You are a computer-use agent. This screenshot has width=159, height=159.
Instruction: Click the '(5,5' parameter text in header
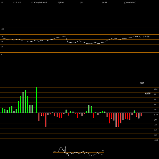pyautogui.click(x=82, y=3)
